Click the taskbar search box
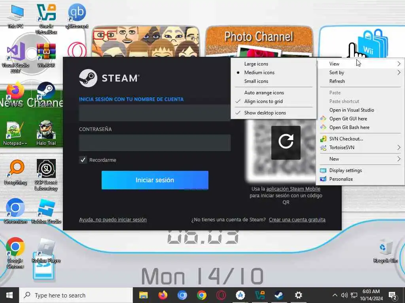 pos(76,295)
